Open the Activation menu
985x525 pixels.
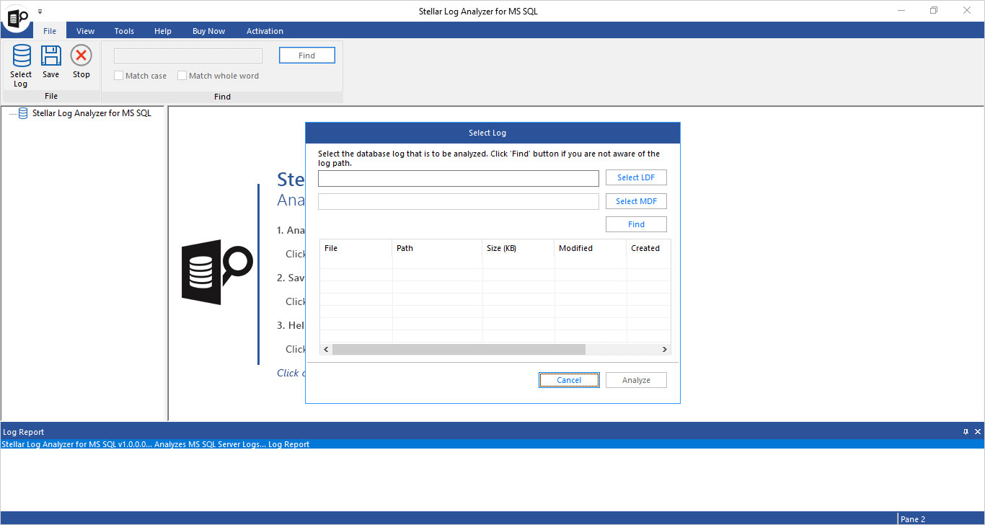(265, 31)
